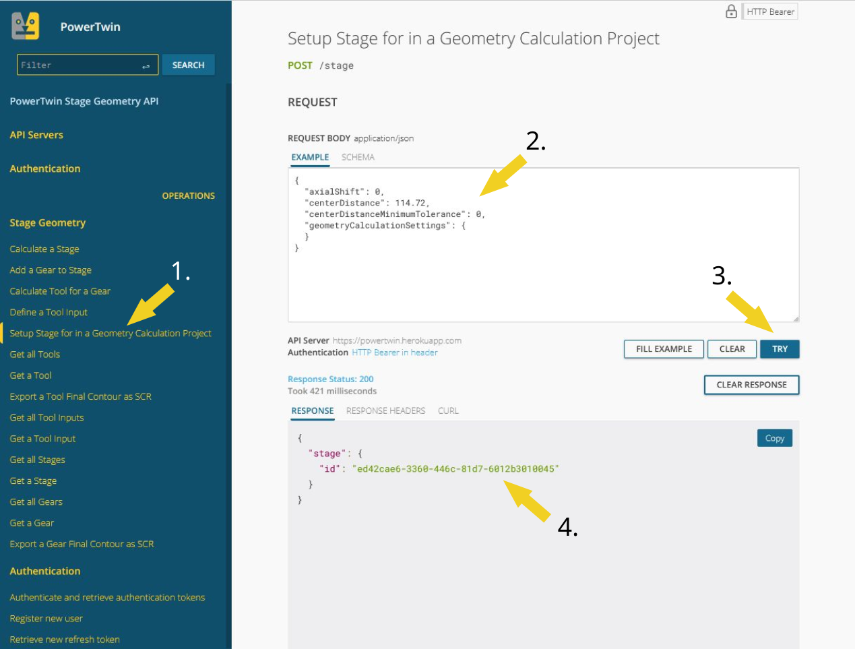The width and height of the screenshot is (855, 649).
Task: Click the PowerTwin logo icon
Action: tap(26, 26)
